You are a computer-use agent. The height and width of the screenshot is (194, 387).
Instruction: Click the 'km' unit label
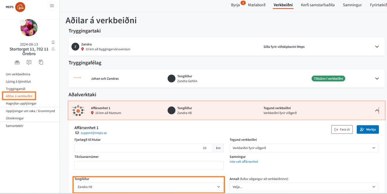[218, 148]
